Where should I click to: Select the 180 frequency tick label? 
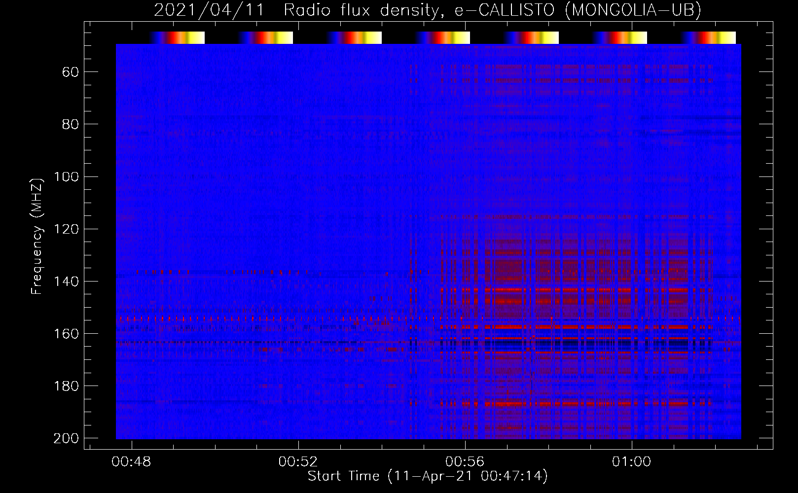pos(66,386)
